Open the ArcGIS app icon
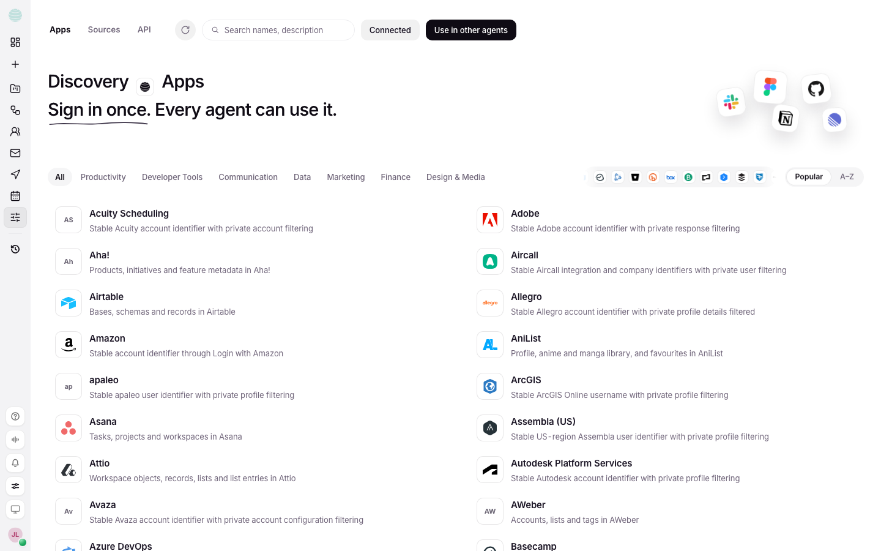 (x=490, y=386)
